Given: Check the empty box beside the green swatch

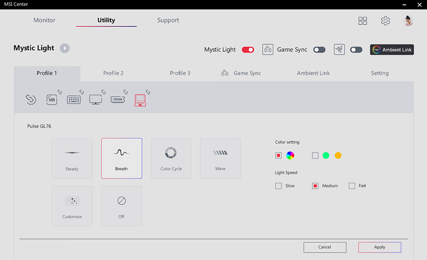Looking at the screenshot, I should pyautogui.click(x=315, y=155).
